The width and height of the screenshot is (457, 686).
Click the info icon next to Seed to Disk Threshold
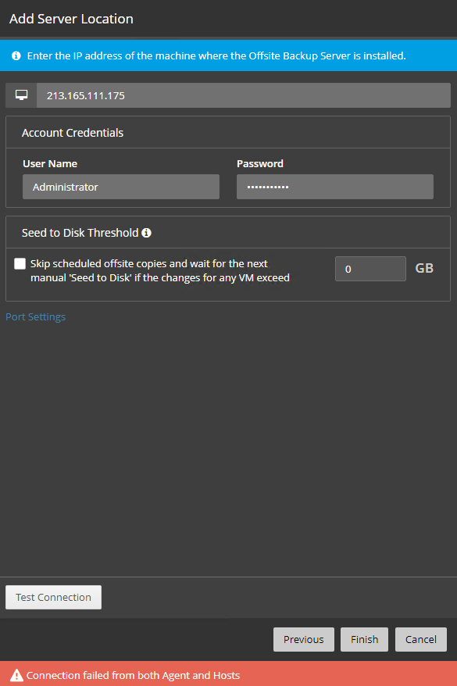[x=147, y=233]
